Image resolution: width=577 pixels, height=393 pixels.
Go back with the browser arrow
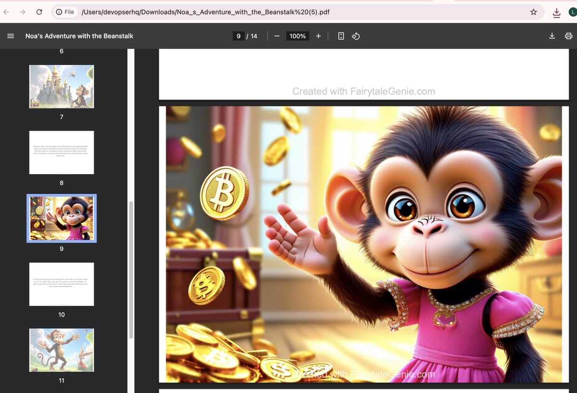[x=7, y=12]
